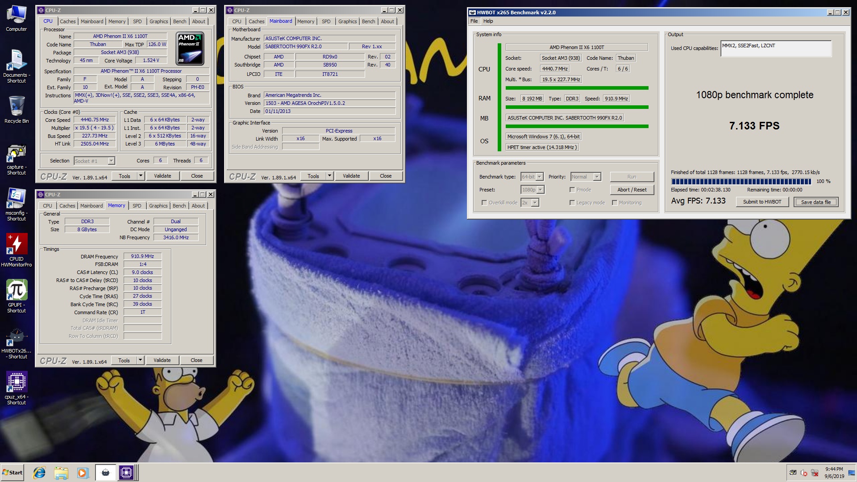The image size is (857, 482).
Task: Launch the capture shortcut icon
Action: click(x=17, y=160)
